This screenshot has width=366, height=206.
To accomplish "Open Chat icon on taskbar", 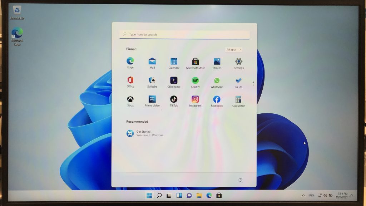I will (189, 196).
